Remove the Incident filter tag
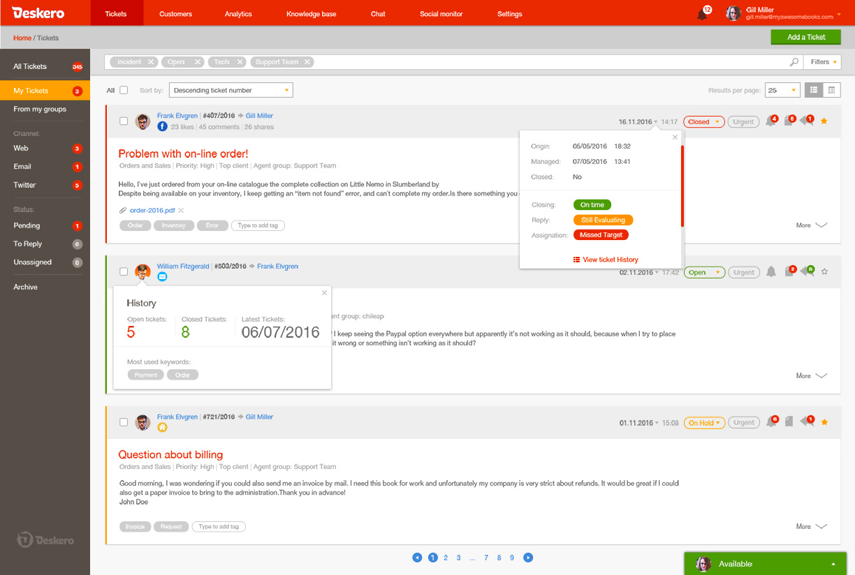 (x=152, y=62)
